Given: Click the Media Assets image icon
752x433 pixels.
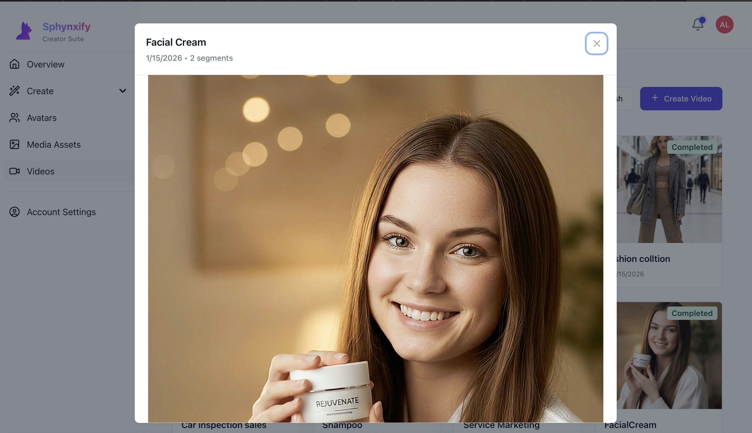Looking at the screenshot, I should (14, 144).
